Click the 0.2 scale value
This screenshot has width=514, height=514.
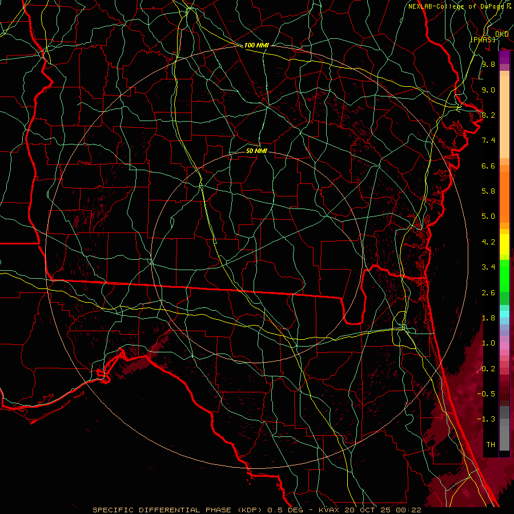(488, 369)
